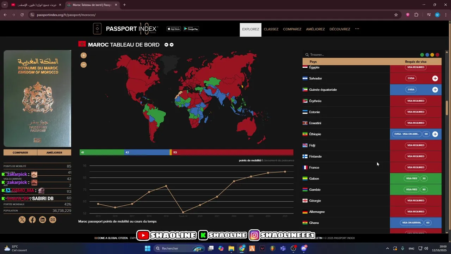
Task: Click the red visa-required bar segment 113
Action: (x=233, y=152)
